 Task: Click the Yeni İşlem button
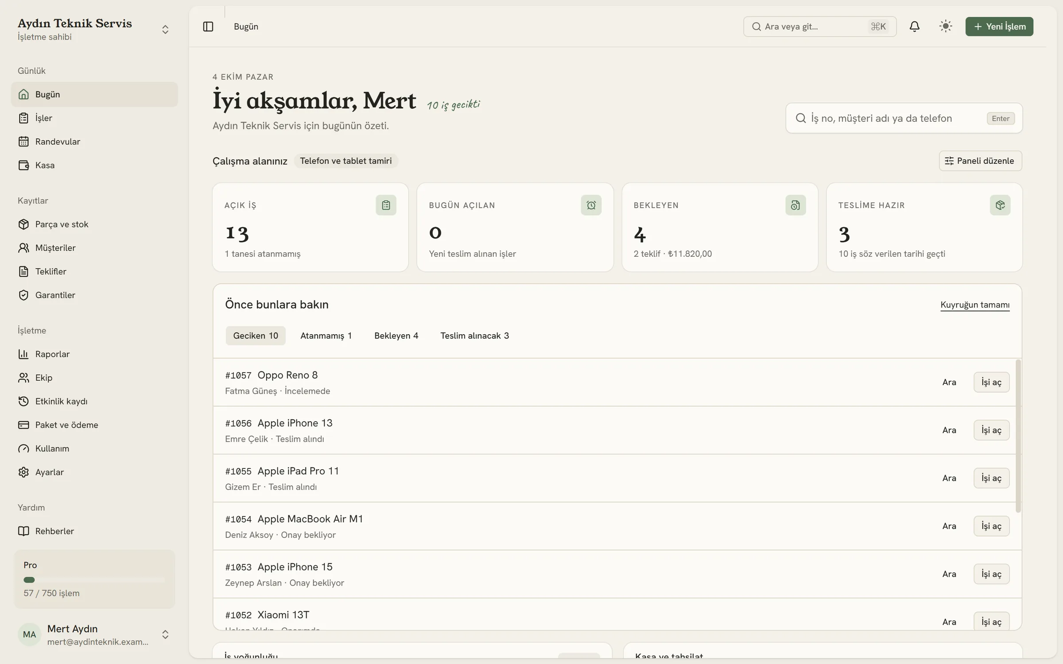click(999, 27)
